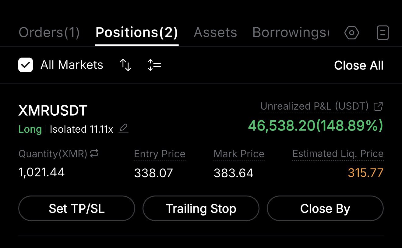
Task: Switch quantity unit with swap icon
Action: pyautogui.click(x=94, y=154)
